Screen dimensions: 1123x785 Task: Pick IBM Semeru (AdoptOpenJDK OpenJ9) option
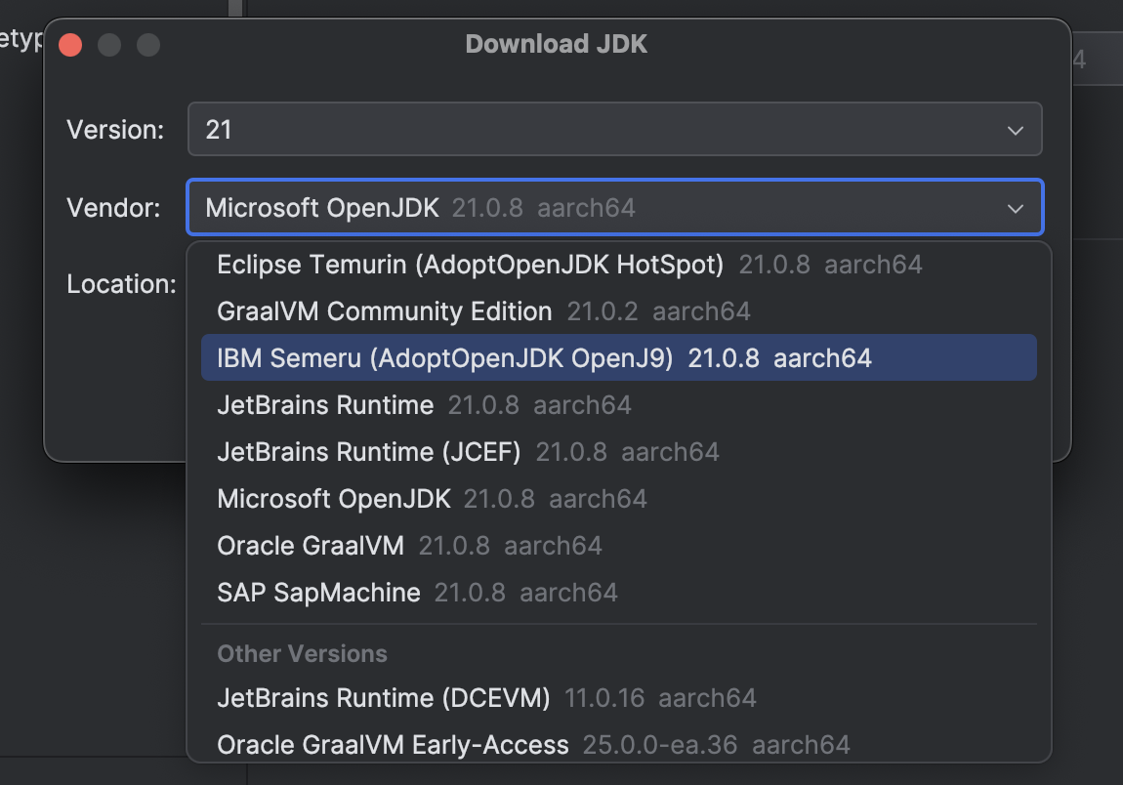(619, 358)
